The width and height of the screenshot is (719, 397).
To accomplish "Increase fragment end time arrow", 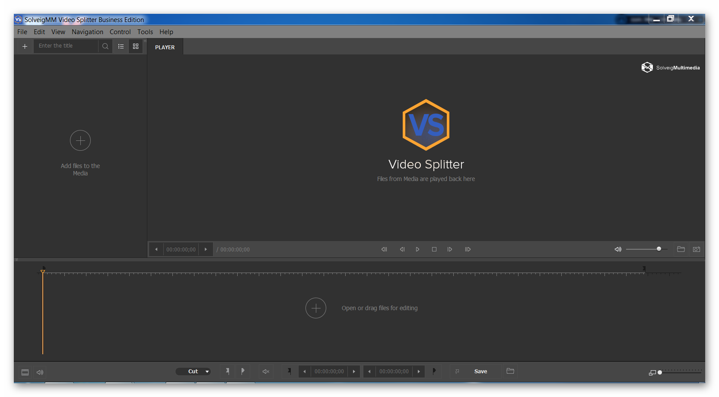I will click(x=419, y=372).
